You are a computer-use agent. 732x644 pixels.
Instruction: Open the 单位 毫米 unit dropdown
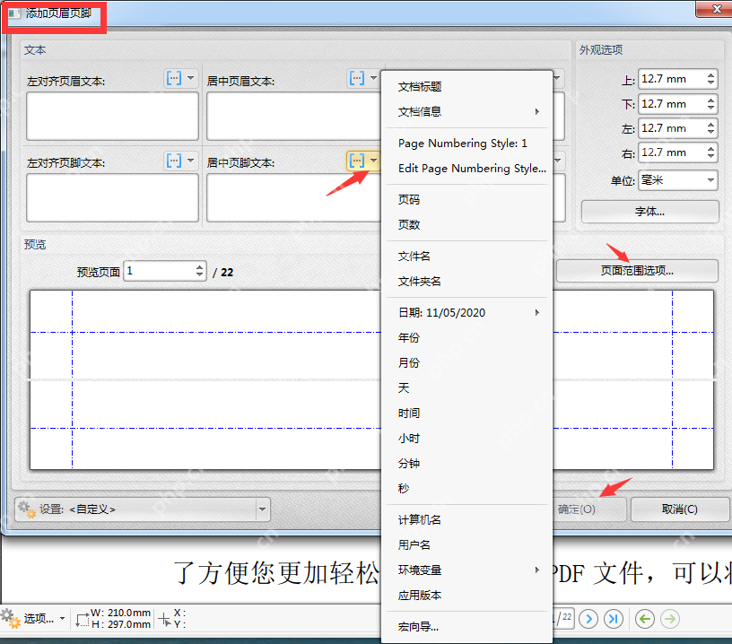[x=710, y=180]
